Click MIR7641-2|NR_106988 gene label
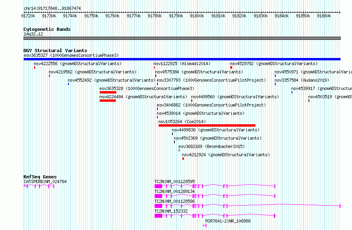The image size is (352, 230). tap(228, 221)
